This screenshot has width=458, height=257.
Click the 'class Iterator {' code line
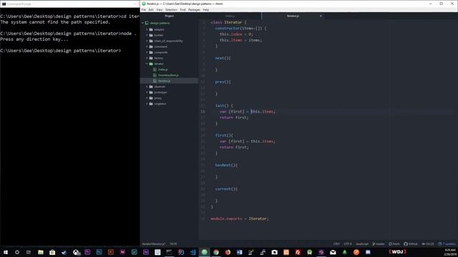[x=228, y=22]
